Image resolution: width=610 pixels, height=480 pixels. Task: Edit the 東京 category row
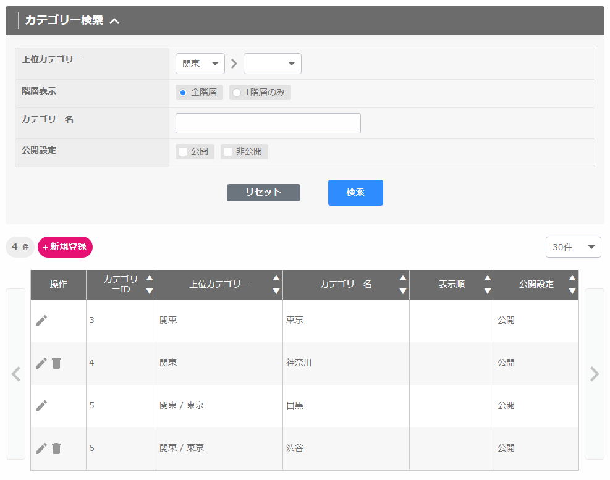click(41, 321)
